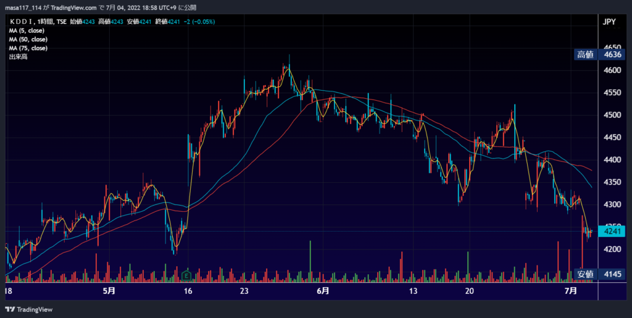Click the 4650 price axis tick
This screenshot has height=318, width=632.
tap(612, 47)
